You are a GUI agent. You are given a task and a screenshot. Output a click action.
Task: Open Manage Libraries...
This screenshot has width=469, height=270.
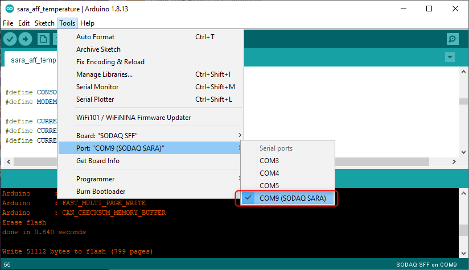[150, 74]
